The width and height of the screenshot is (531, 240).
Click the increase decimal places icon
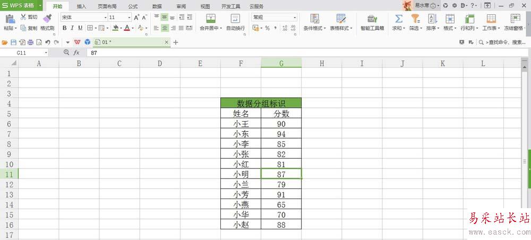pos(285,28)
